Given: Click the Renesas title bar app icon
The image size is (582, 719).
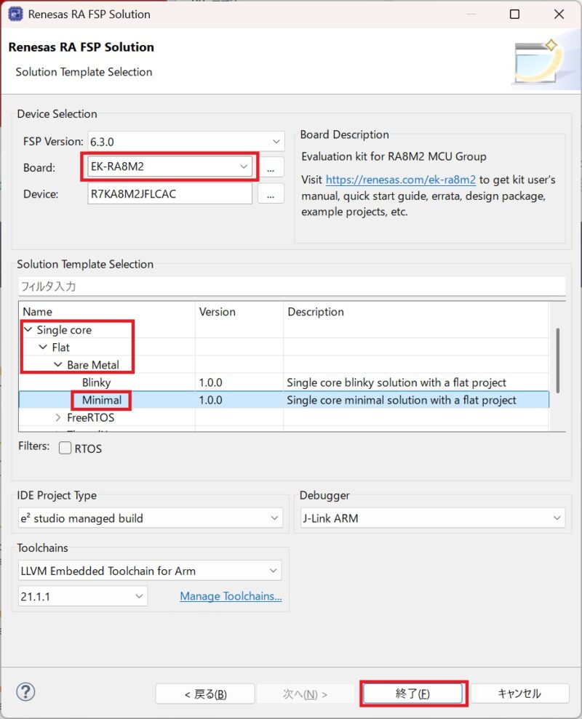Looking at the screenshot, I should [15, 14].
